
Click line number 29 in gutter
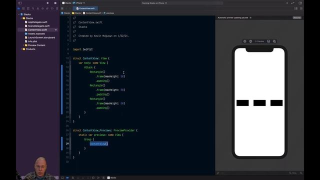pyautogui.click(x=67, y=143)
